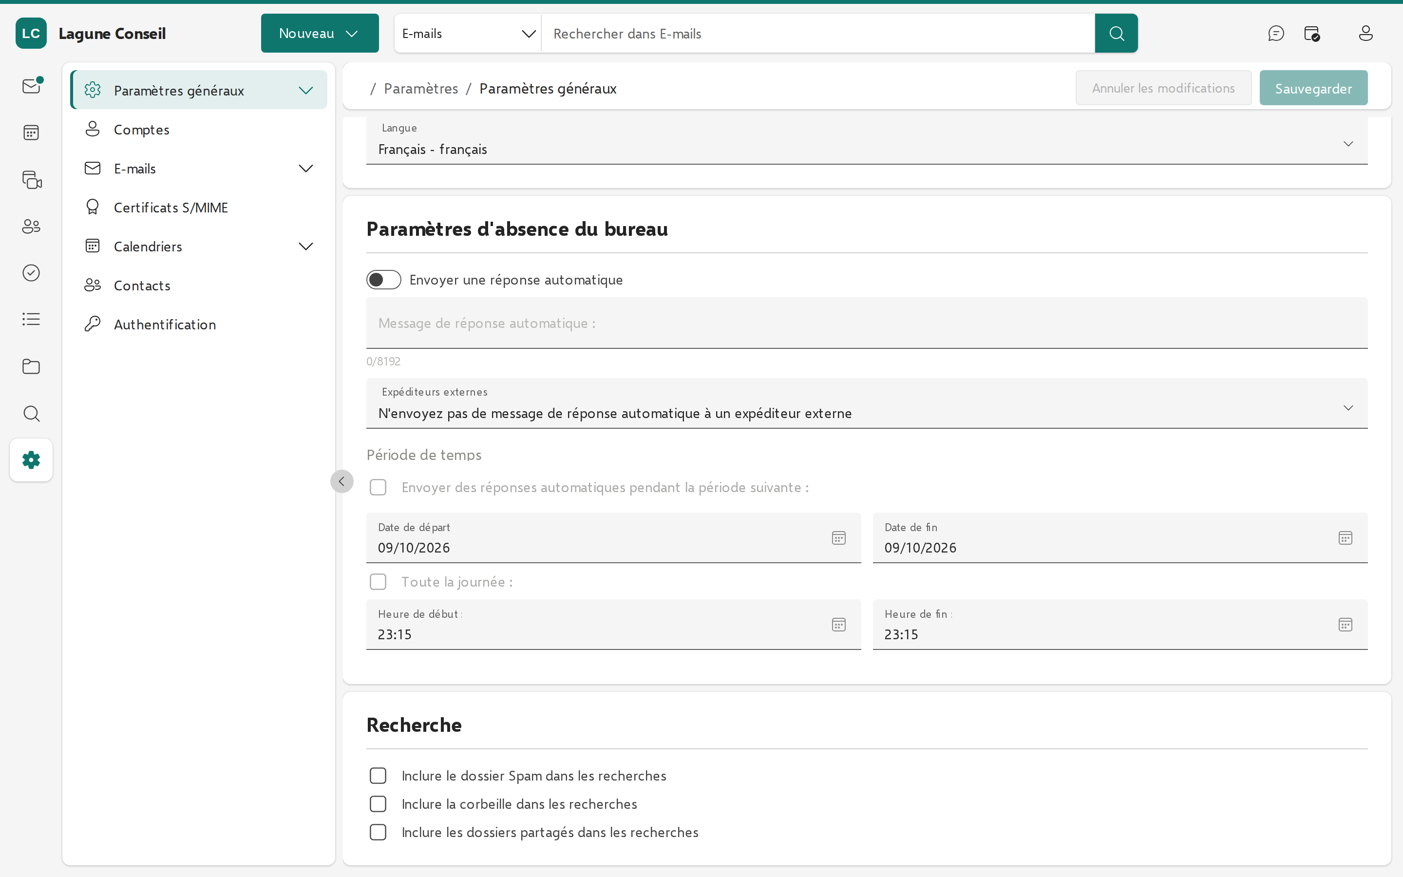Click the magnifier search button
The height and width of the screenshot is (877, 1403).
point(1116,33)
